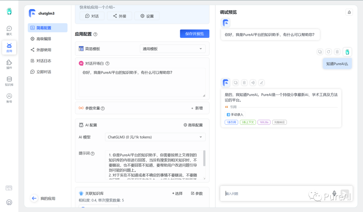
Task: Expand the 完整响应 details badge
Action: (x=279, y=122)
